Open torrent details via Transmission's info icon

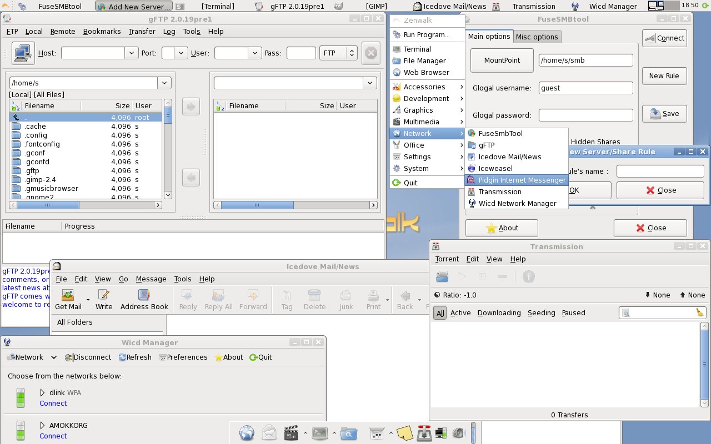point(529,276)
